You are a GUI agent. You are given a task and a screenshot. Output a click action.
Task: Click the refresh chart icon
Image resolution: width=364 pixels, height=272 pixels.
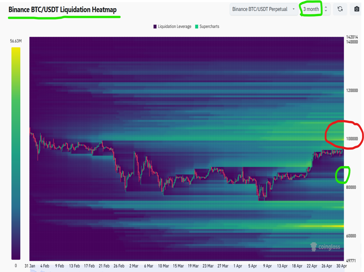pos(340,9)
